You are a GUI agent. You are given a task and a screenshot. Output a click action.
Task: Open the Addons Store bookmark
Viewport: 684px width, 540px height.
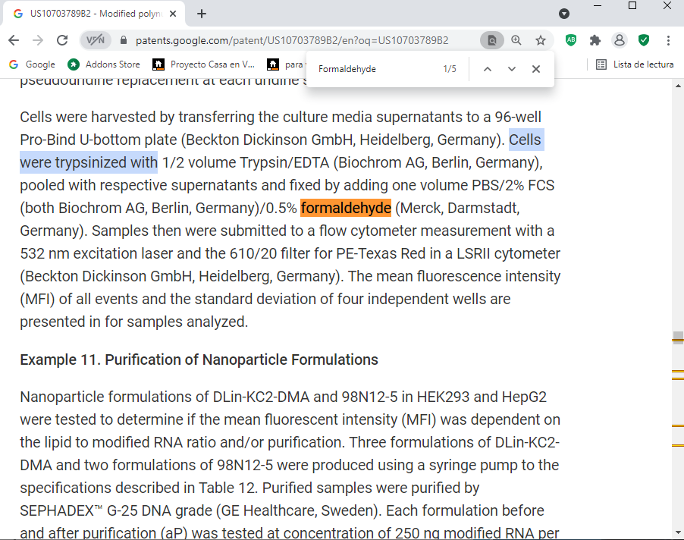pos(105,64)
